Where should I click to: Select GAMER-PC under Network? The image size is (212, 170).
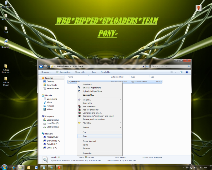click(52, 144)
